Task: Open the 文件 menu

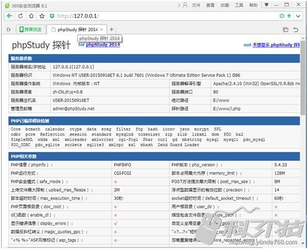Action: (196, 5)
